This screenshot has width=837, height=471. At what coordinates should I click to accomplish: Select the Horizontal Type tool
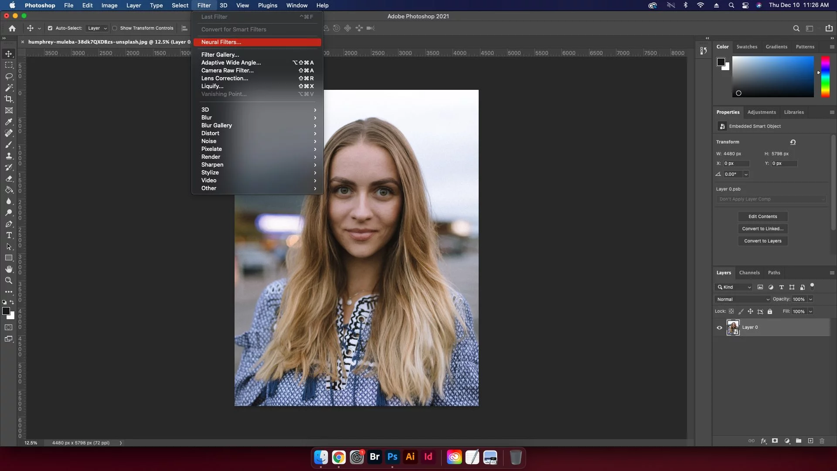(x=9, y=235)
